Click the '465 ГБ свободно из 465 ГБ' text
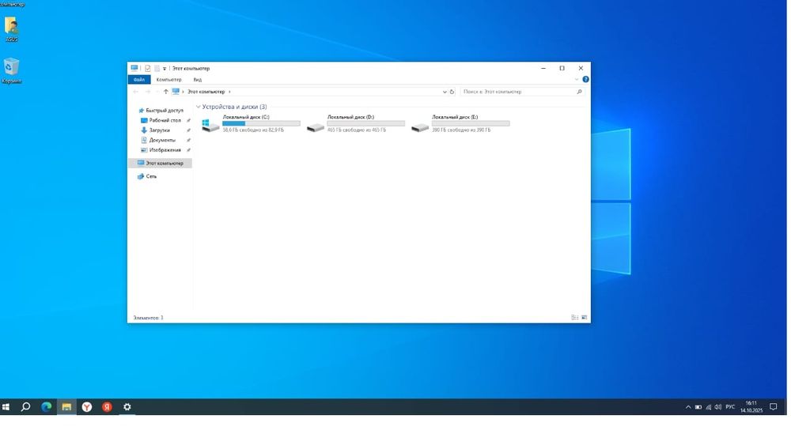The height and width of the screenshot is (445, 791). tap(357, 130)
